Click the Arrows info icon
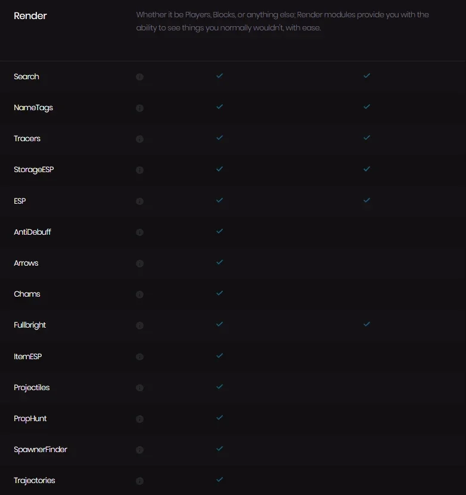The width and height of the screenshot is (466, 495). (x=139, y=263)
